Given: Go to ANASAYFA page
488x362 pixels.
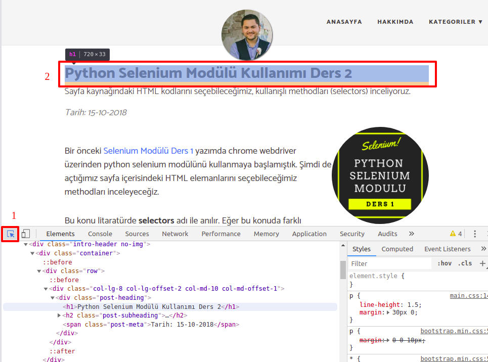Looking at the screenshot, I should [344, 22].
